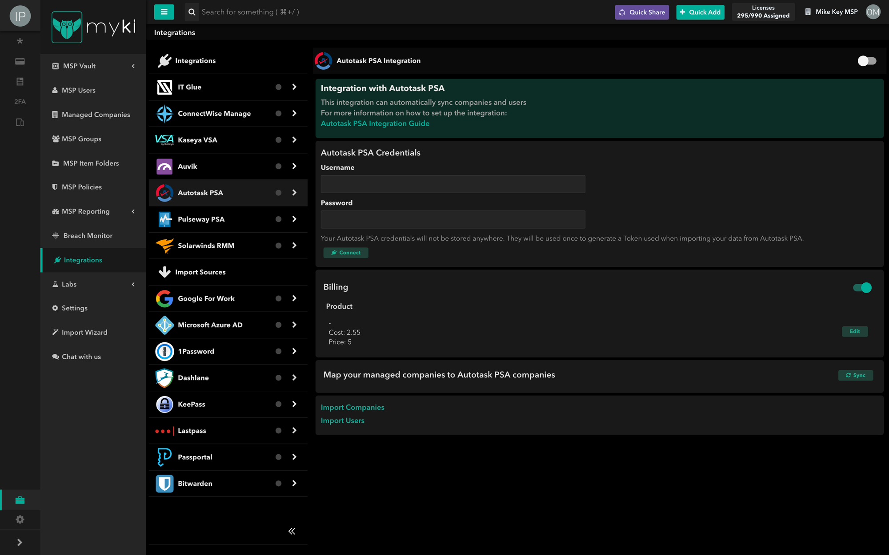The height and width of the screenshot is (555, 889).
Task: Open IT Glue via its right chevron
Action: tap(294, 87)
